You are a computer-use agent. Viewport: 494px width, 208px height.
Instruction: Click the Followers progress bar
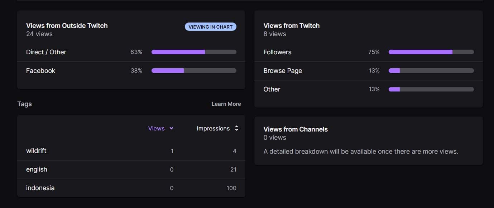431,52
